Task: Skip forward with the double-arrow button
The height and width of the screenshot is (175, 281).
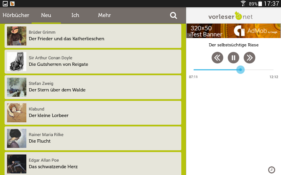Action: (x=249, y=58)
